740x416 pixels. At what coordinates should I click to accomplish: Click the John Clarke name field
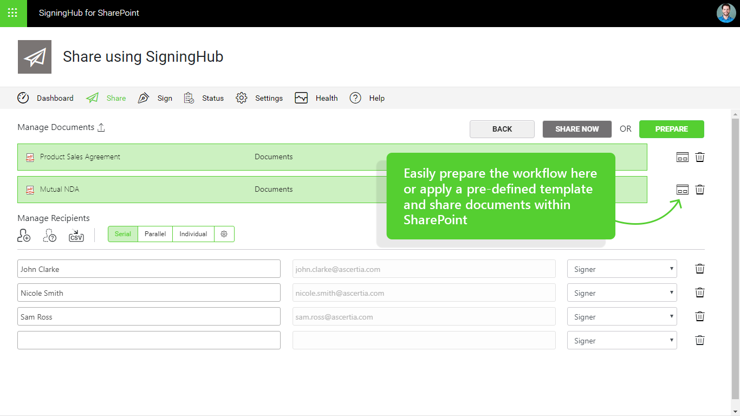click(x=149, y=269)
